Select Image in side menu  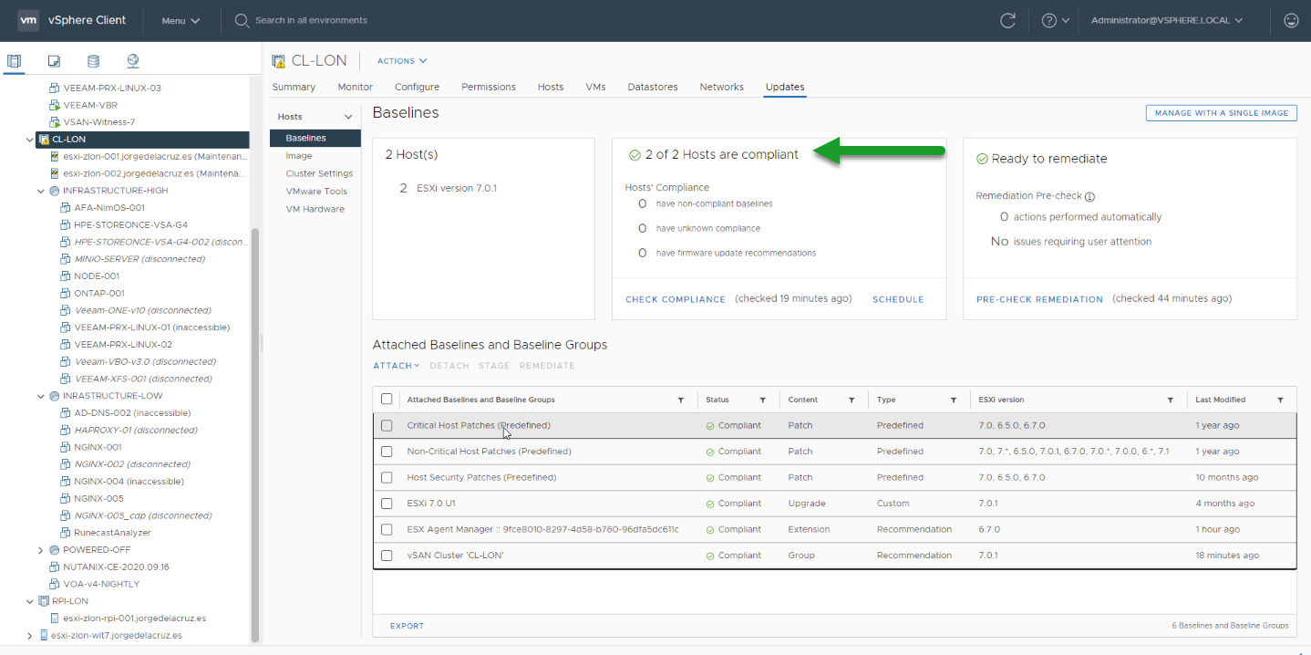(x=298, y=156)
